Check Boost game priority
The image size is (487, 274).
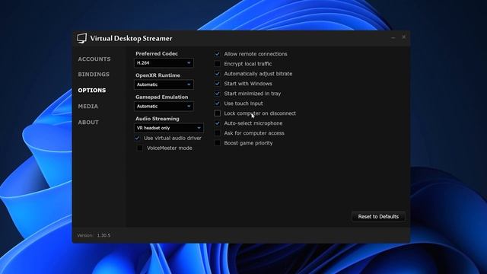tap(217, 143)
